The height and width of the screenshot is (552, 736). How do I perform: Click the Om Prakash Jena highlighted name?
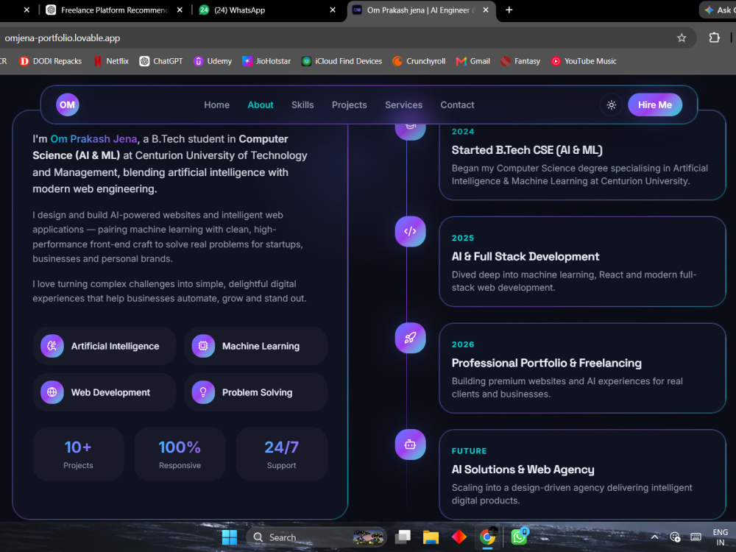click(x=94, y=139)
